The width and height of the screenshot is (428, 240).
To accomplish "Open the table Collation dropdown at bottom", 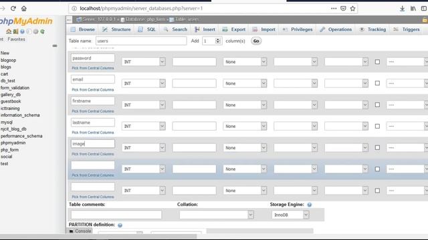I will coord(217,215).
